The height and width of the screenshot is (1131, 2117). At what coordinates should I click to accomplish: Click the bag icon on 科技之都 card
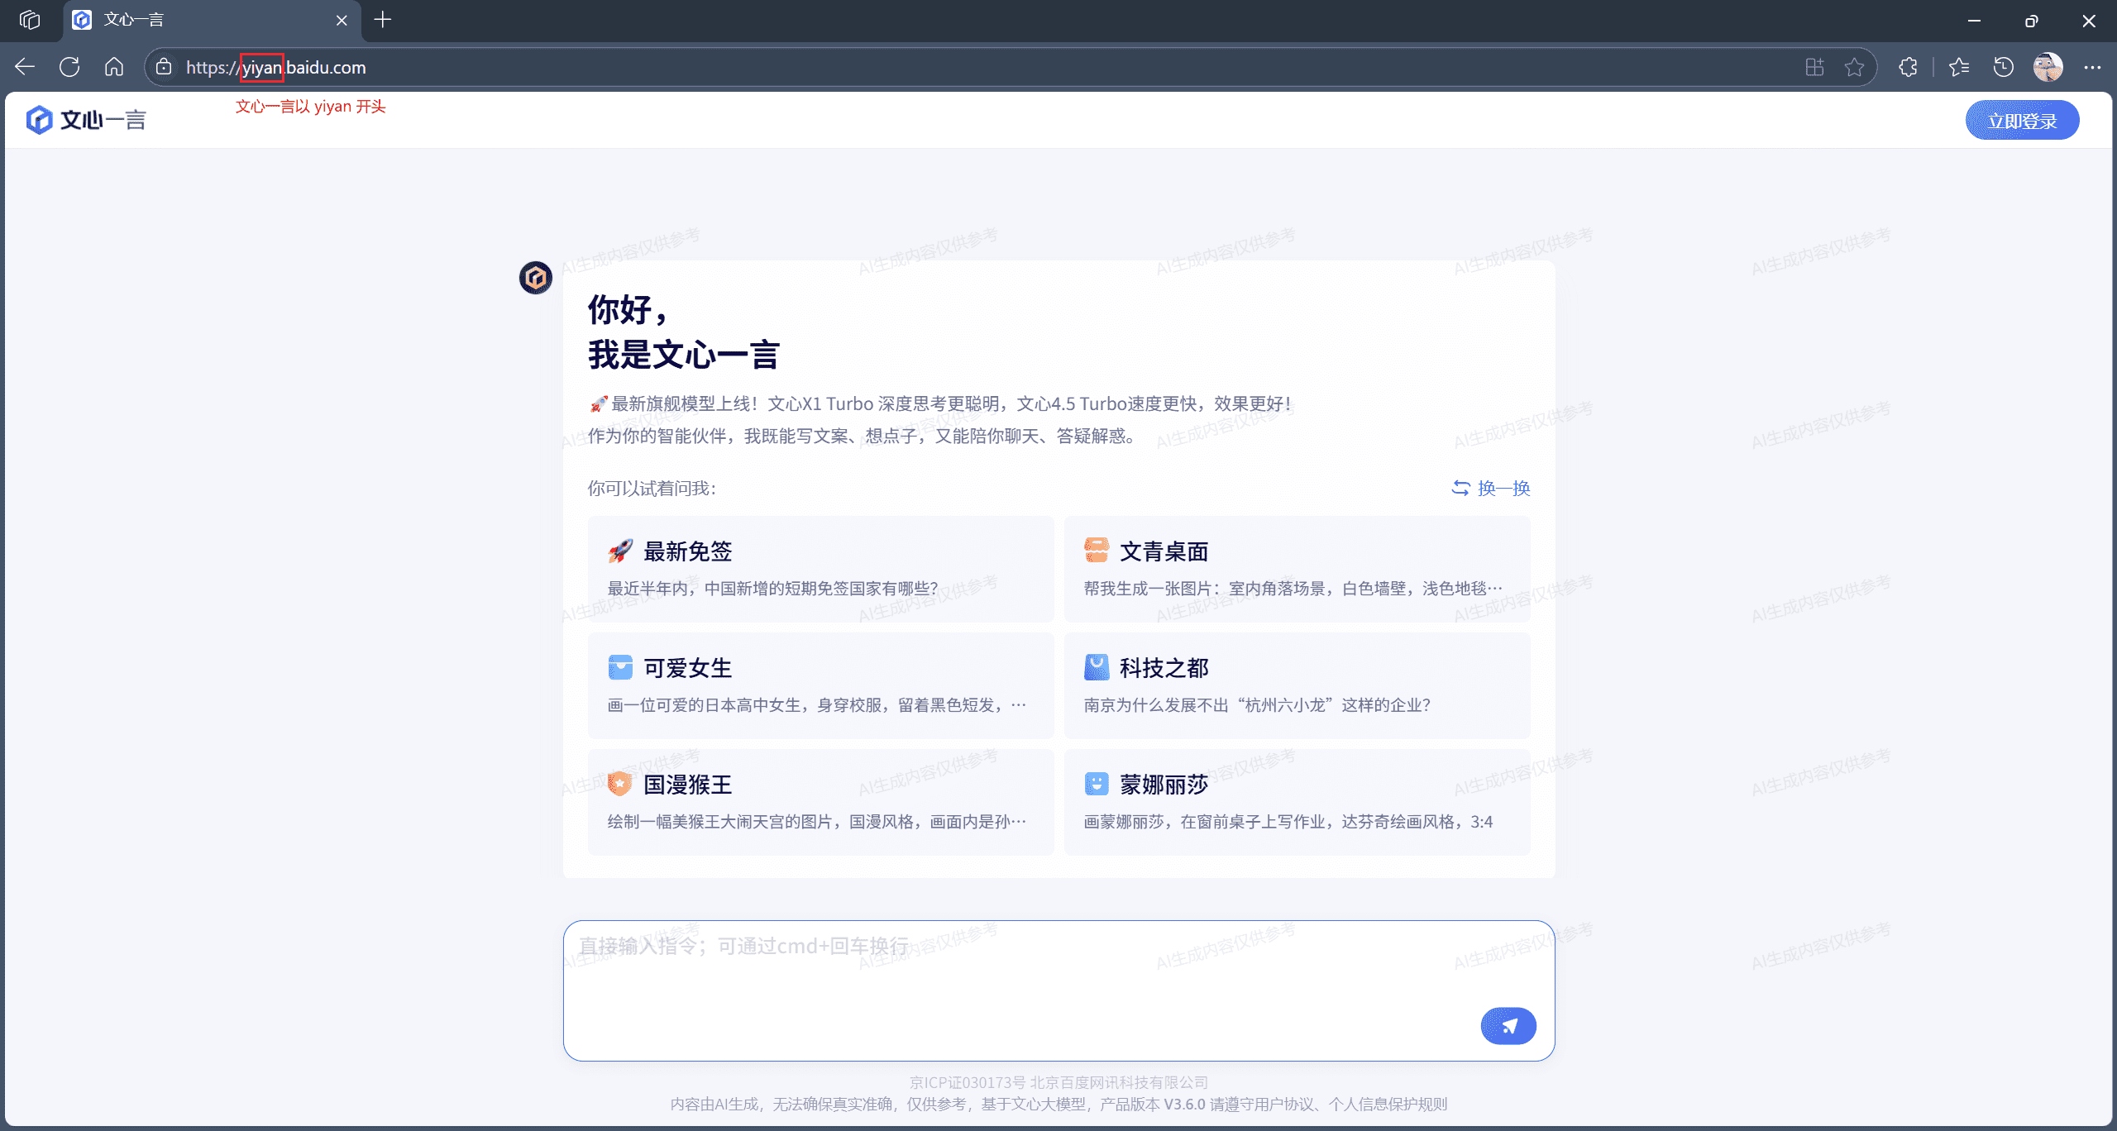[x=1097, y=666]
